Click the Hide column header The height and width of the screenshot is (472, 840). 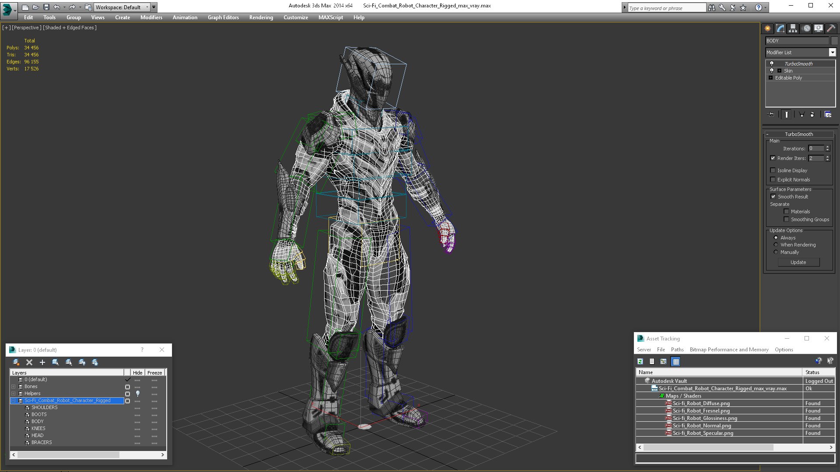tap(138, 373)
